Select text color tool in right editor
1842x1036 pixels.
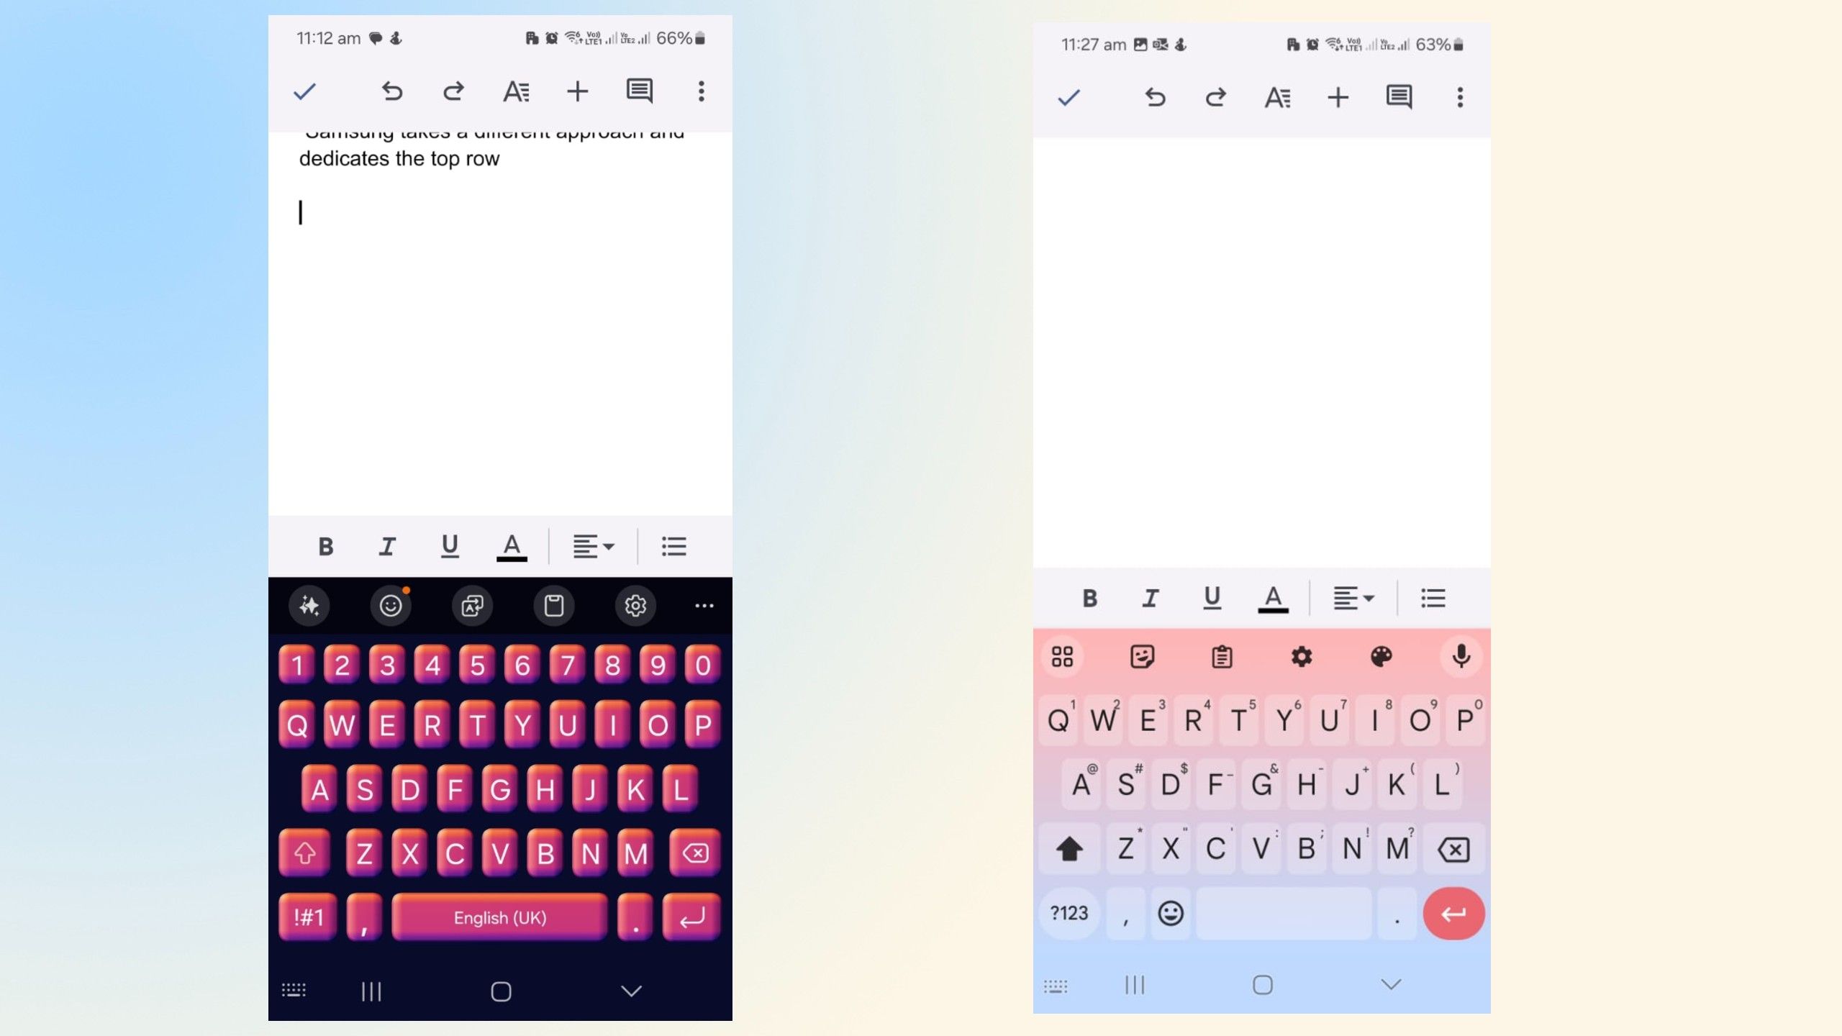1271,599
